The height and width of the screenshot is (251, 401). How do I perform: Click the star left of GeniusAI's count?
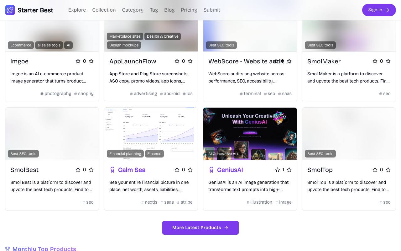(278, 170)
